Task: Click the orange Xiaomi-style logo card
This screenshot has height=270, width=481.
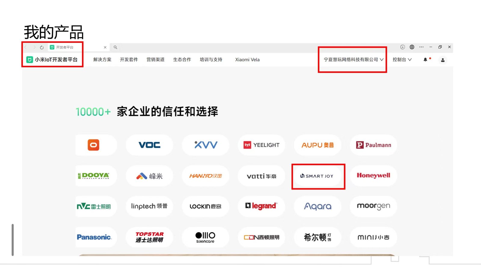Action: click(93, 145)
